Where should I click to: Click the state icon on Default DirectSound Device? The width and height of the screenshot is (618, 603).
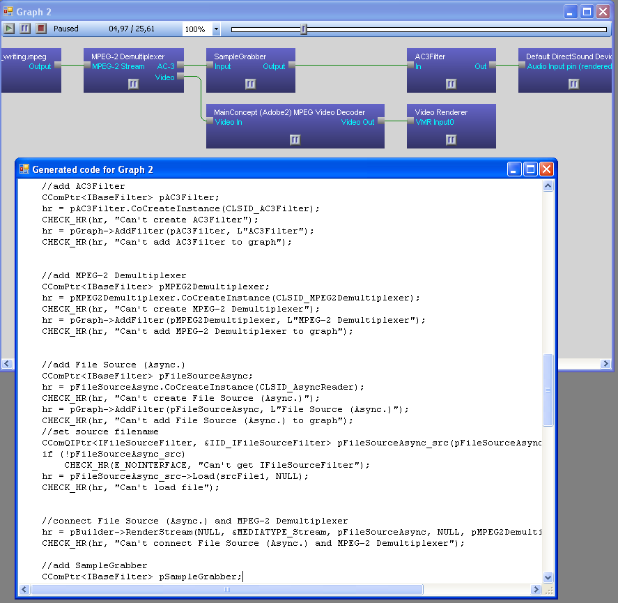573,84
